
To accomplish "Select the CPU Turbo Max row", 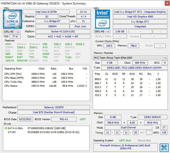I will coord(46,82).
